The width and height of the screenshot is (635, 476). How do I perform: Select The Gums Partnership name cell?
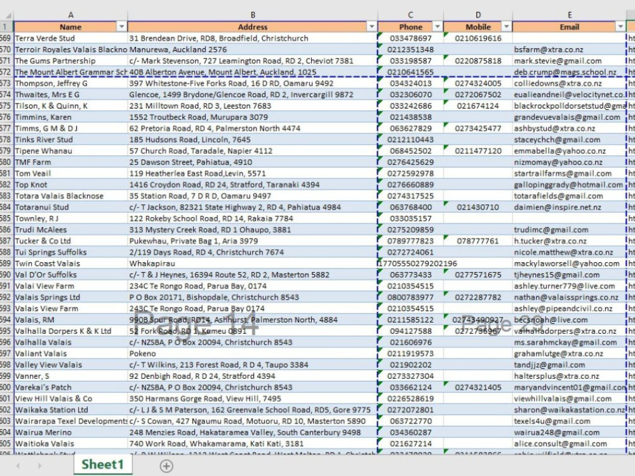[70, 61]
